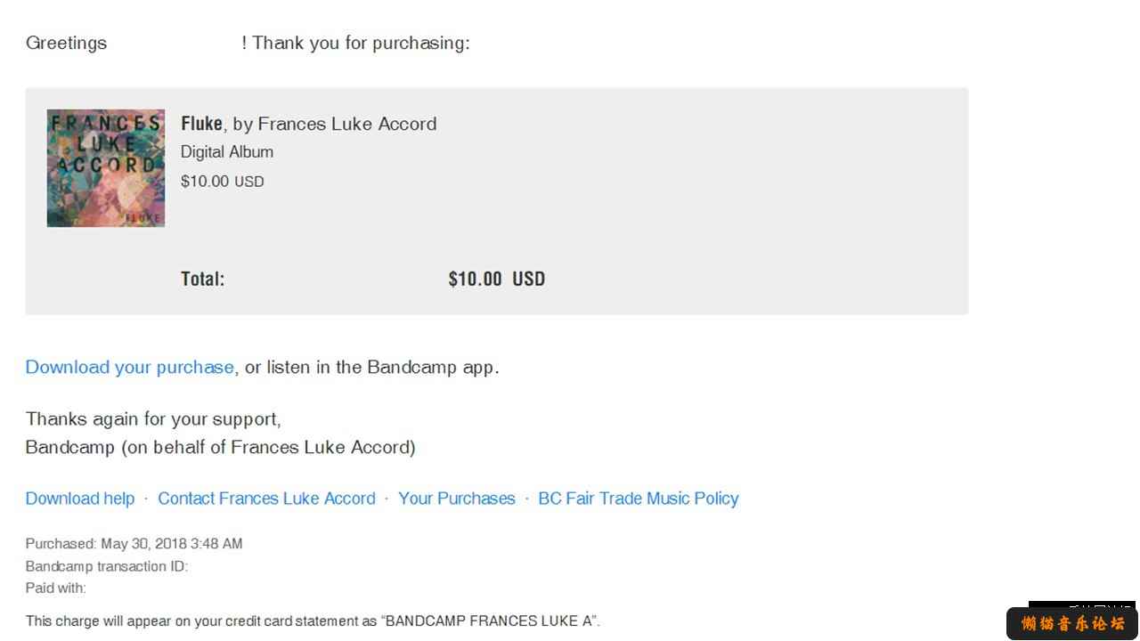This screenshot has width=1140, height=641.
Task: Open the Download your purchase link
Action: point(130,367)
